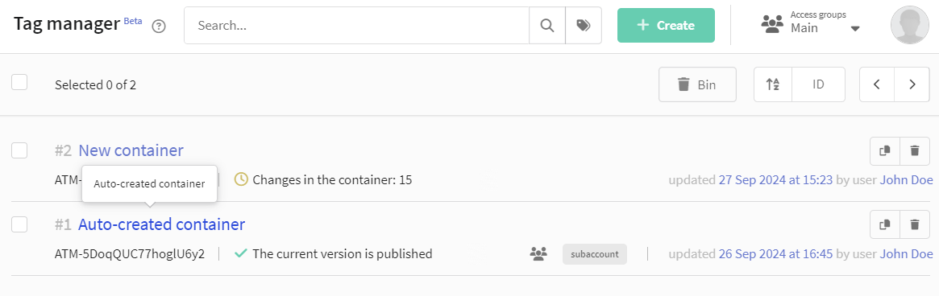Click the search magnifier icon
This screenshot has width=939, height=296.
pyautogui.click(x=547, y=26)
